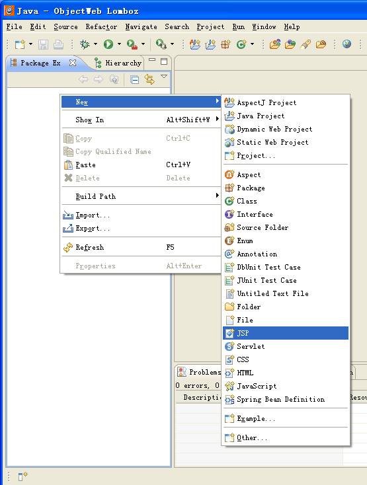Click the Collapse All icon in Package Explorer

click(135, 80)
